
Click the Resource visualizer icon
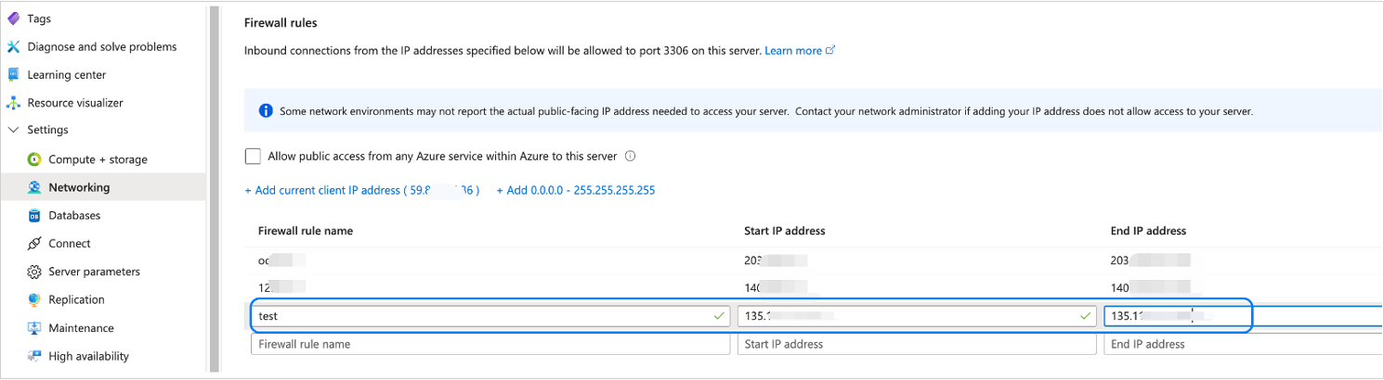13,103
